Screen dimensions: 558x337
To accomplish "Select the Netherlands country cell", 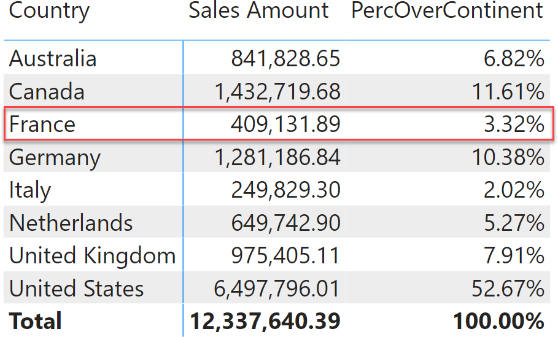I will tap(71, 223).
